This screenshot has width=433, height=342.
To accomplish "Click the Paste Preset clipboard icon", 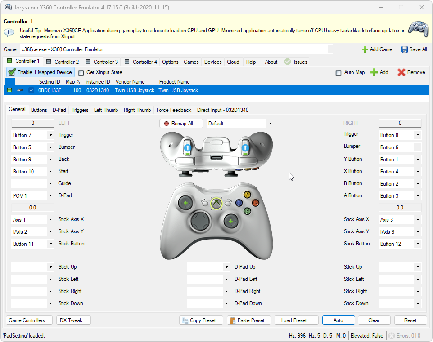I will pos(233,320).
